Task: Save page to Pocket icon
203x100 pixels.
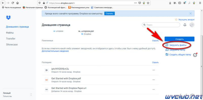Action: point(140,3)
